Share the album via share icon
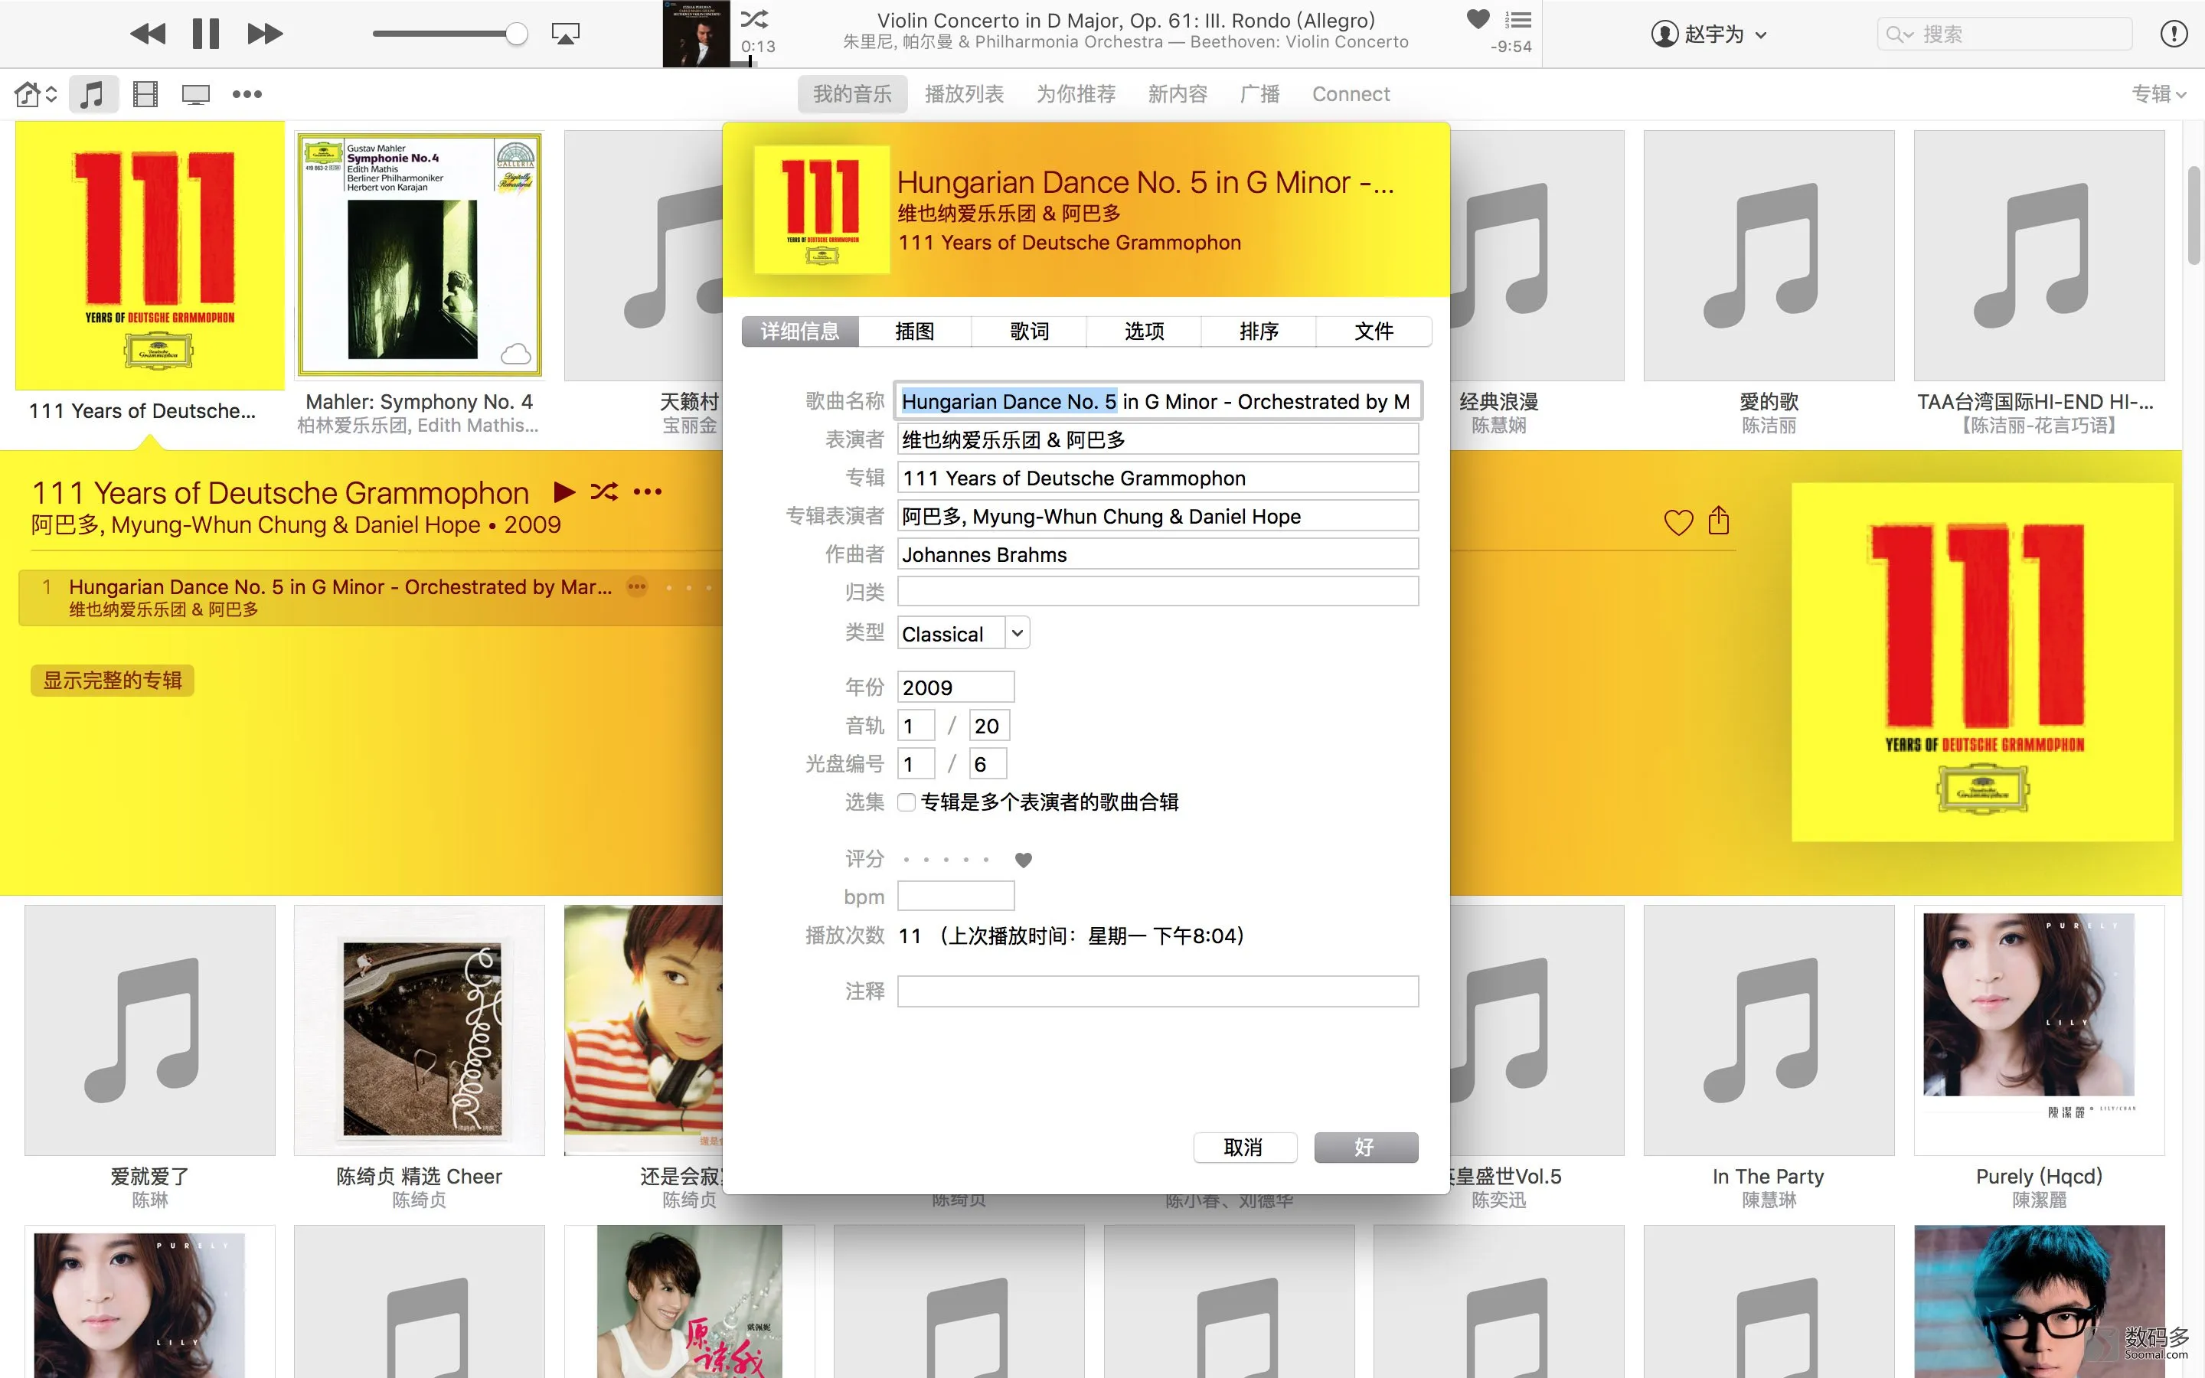Image resolution: width=2205 pixels, height=1378 pixels. pos(1718,521)
